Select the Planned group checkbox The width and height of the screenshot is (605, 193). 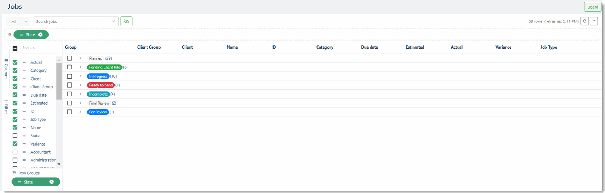pos(69,58)
